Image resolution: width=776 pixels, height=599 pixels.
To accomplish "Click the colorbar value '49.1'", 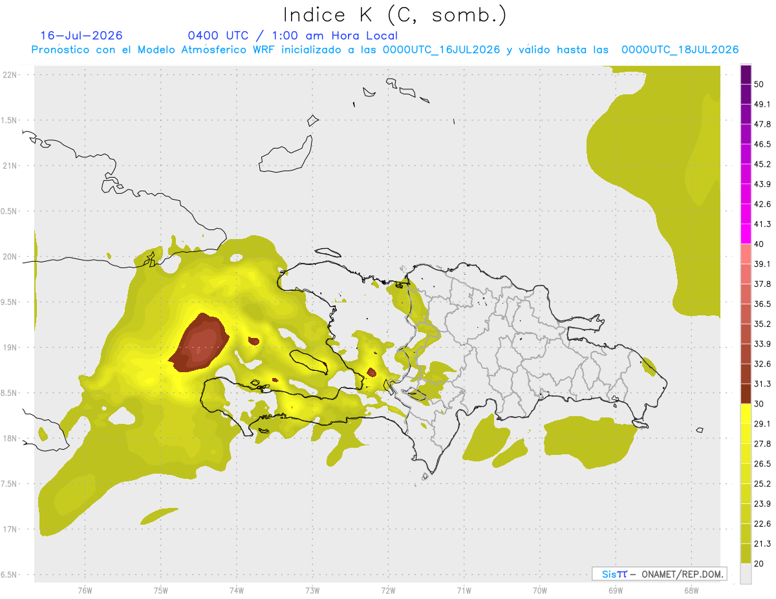I will (762, 105).
